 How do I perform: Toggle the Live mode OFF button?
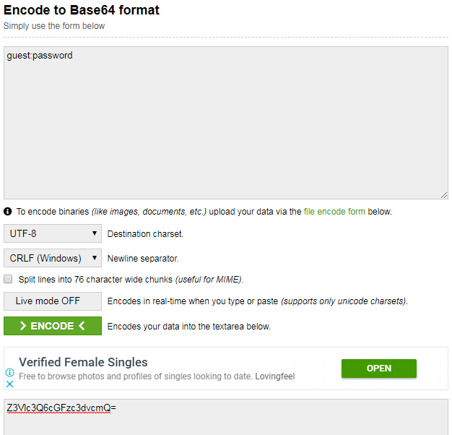click(52, 301)
